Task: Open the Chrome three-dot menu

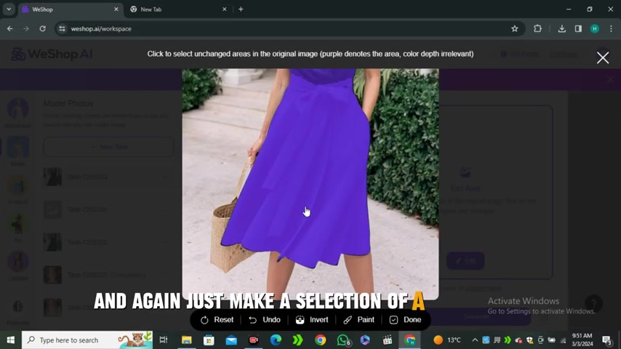Action: point(611,28)
